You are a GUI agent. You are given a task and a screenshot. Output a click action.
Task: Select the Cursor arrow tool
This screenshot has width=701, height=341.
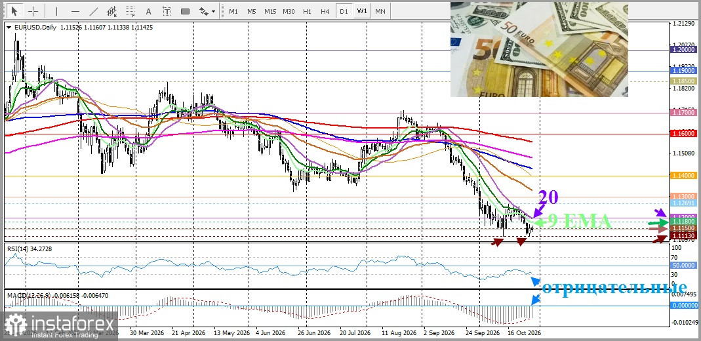tap(14, 11)
